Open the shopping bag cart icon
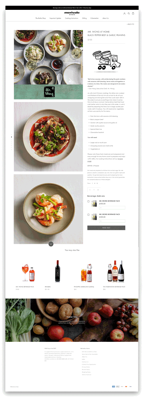The height and width of the screenshot is (398, 144). pyautogui.click(x=133, y=13)
